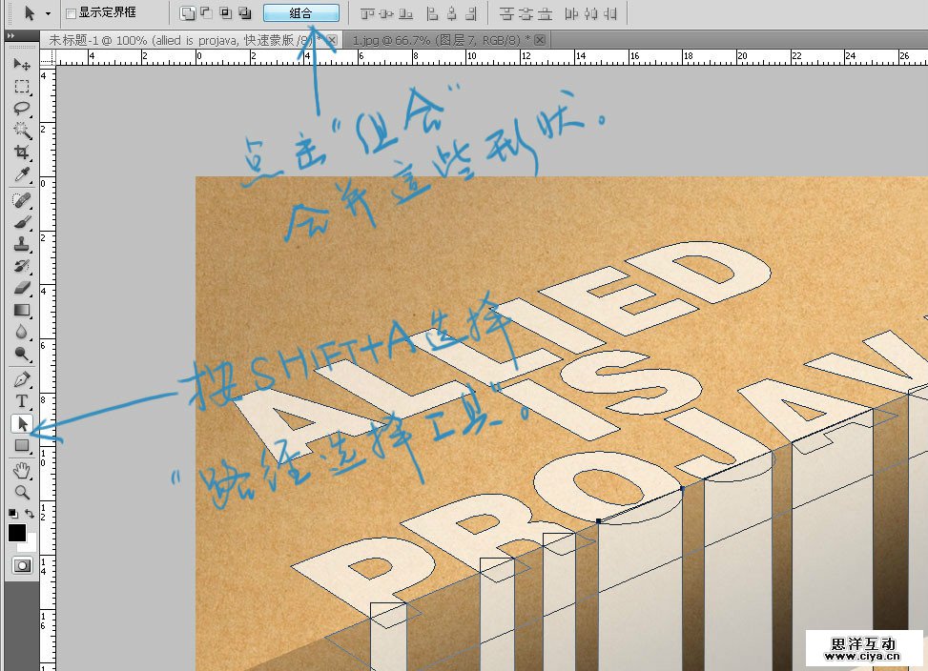
Task: Select the Horizontal Type tool
Action: tap(21, 401)
